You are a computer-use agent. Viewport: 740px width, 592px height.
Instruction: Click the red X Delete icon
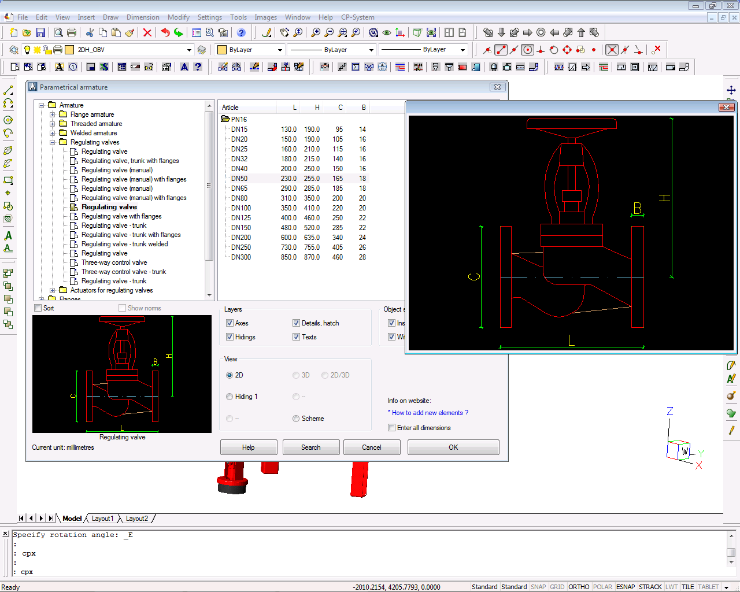click(147, 32)
